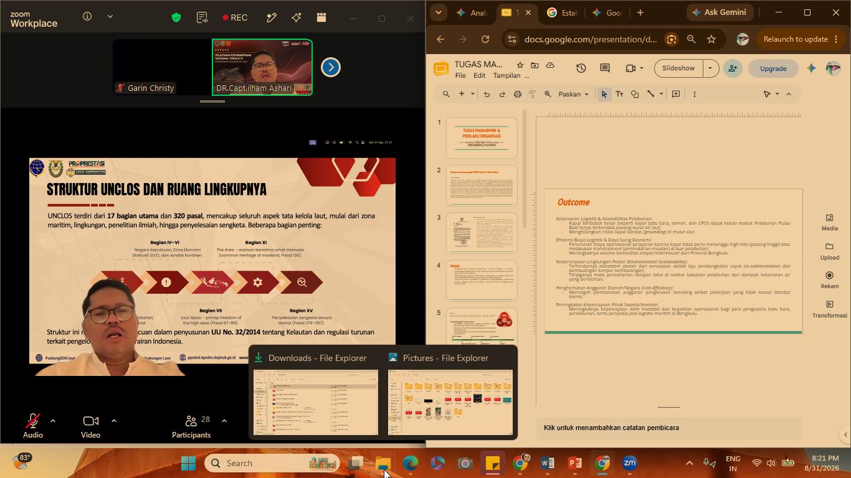Show next video participants with the arrow
The height and width of the screenshot is (478, 851).
331,67
